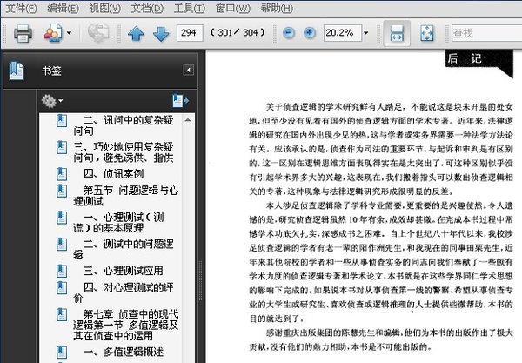Open bookmark 第五节 问题逻辑与心理测试
The width and height of the screenshot is (522, 363).
[x=126, y=196]
